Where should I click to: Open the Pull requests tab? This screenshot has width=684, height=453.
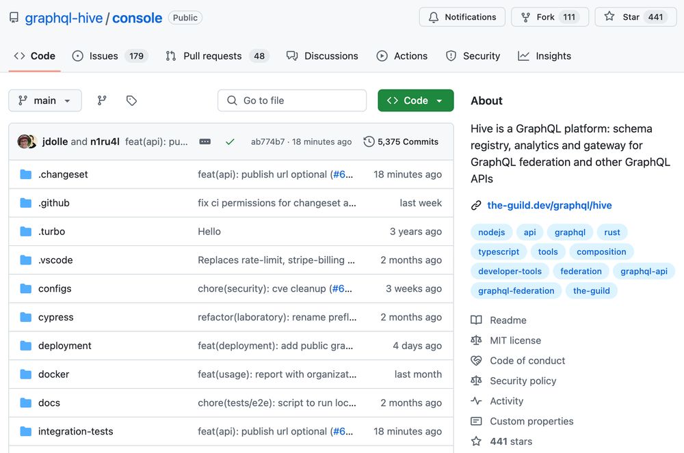coord(218,56)
